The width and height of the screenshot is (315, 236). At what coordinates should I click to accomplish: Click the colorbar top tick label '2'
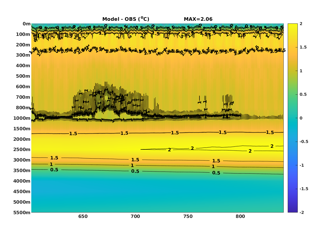pos(301,24)
